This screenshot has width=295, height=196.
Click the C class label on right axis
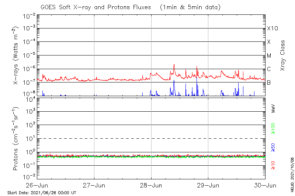pyautogui.click(x=269, y=69)
